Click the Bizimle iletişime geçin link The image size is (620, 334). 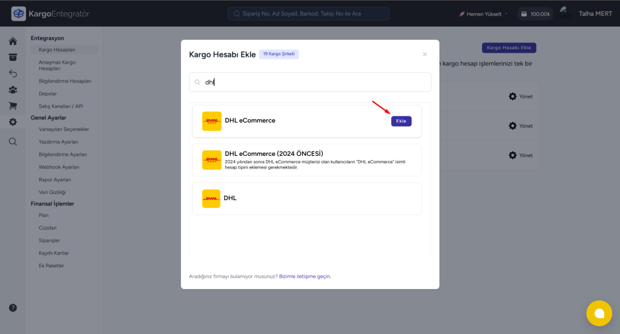pyautogui.click(x=305, y=276)
